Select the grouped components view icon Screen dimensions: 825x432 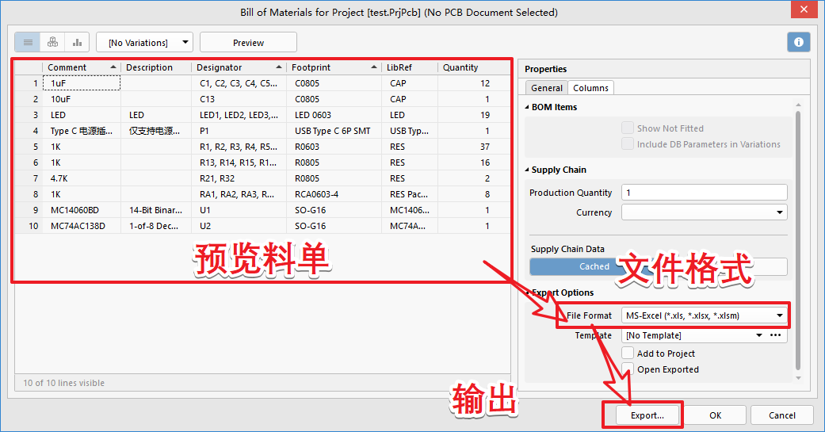coord(52,42)
